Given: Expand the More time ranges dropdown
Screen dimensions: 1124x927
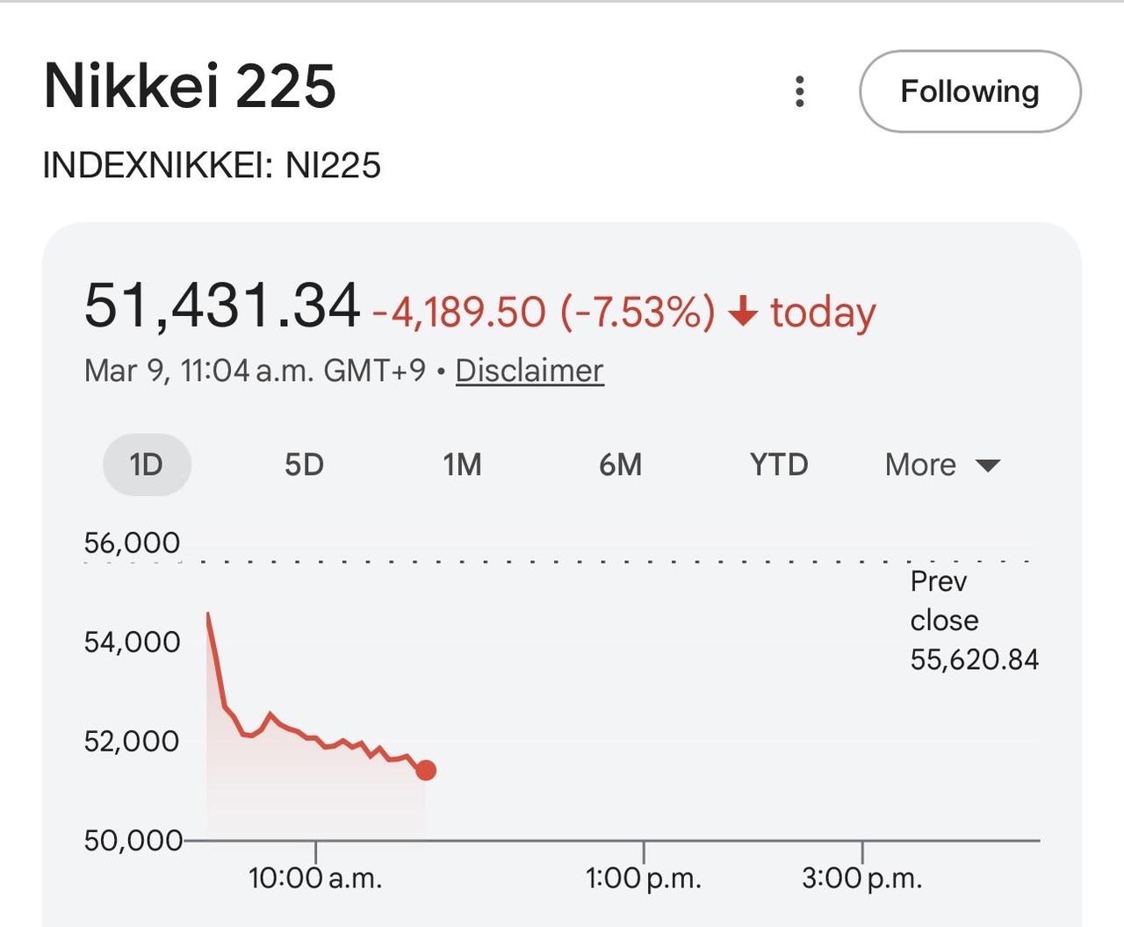Looking at the screenshot, I should click(x=941, y=464).
